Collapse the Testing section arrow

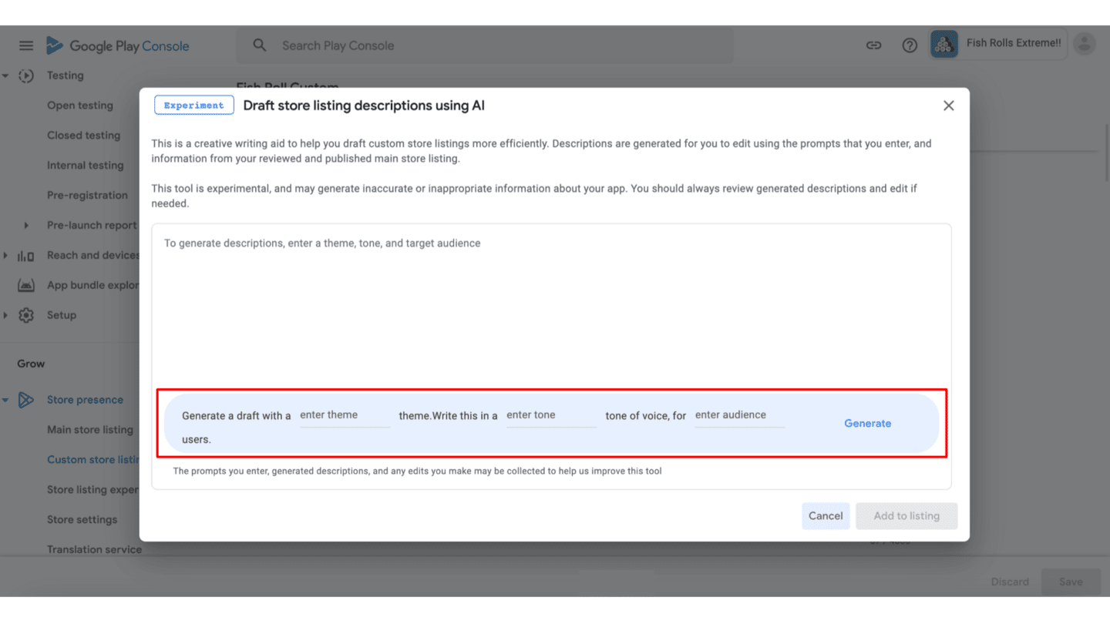[x=5, y=75]
